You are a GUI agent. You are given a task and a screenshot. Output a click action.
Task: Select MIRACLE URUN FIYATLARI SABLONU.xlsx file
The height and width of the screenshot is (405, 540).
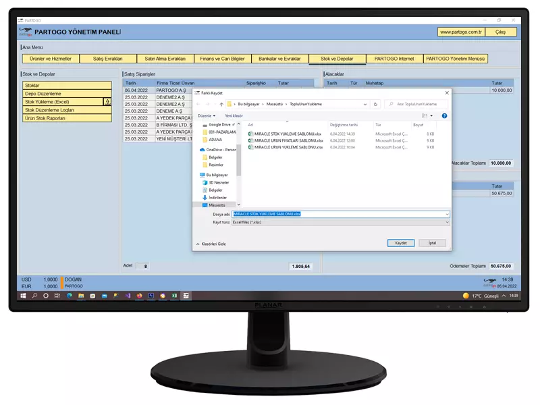tap(286, 140)
